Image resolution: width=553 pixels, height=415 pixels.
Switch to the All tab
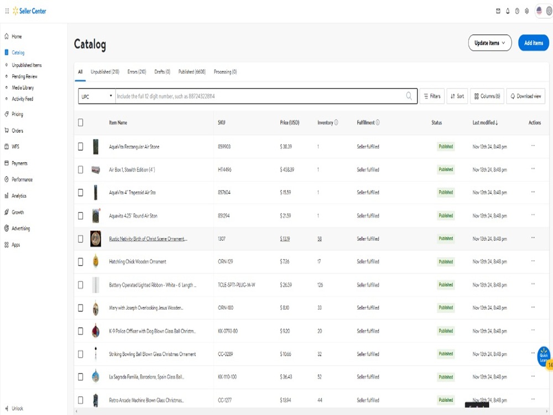coord(80,71)
